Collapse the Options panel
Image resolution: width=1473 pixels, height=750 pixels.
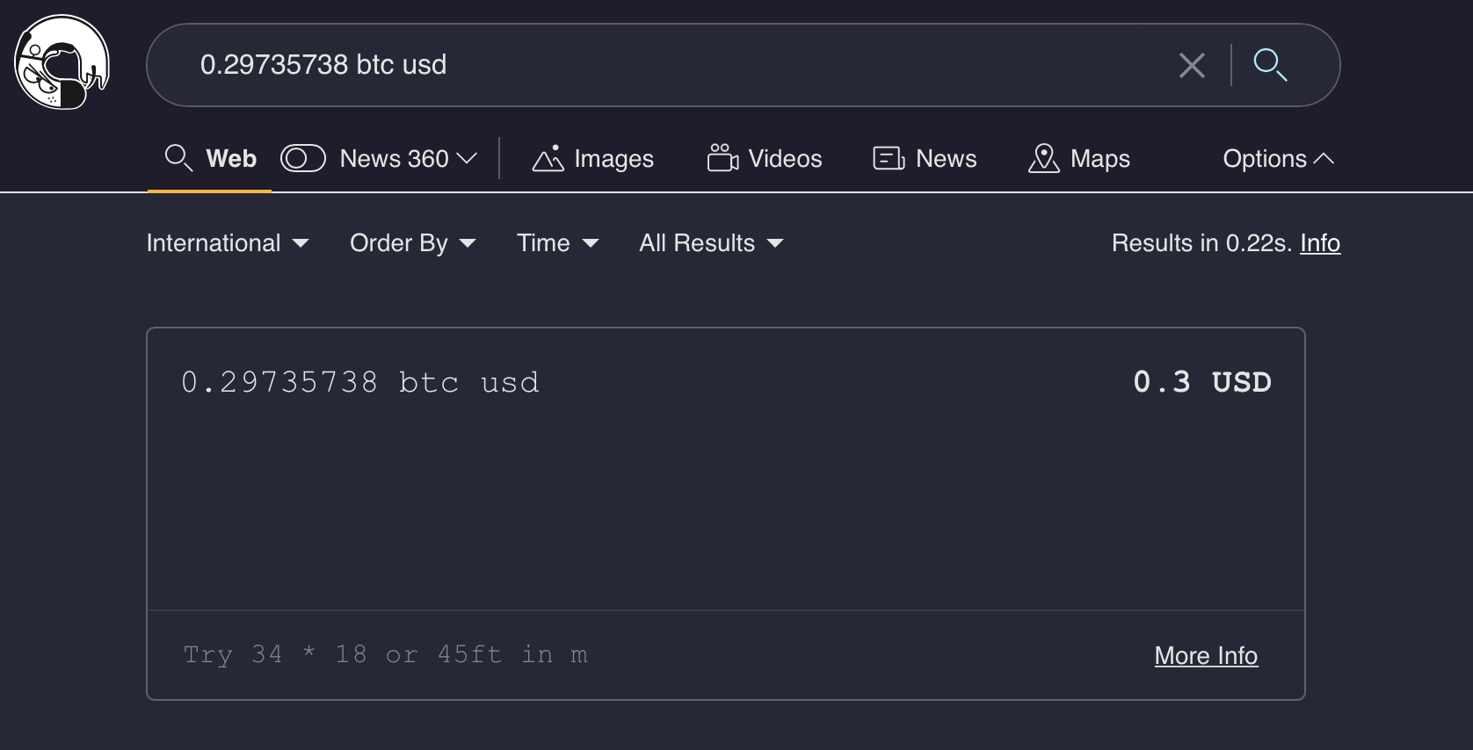click(x=1278, y=158)
